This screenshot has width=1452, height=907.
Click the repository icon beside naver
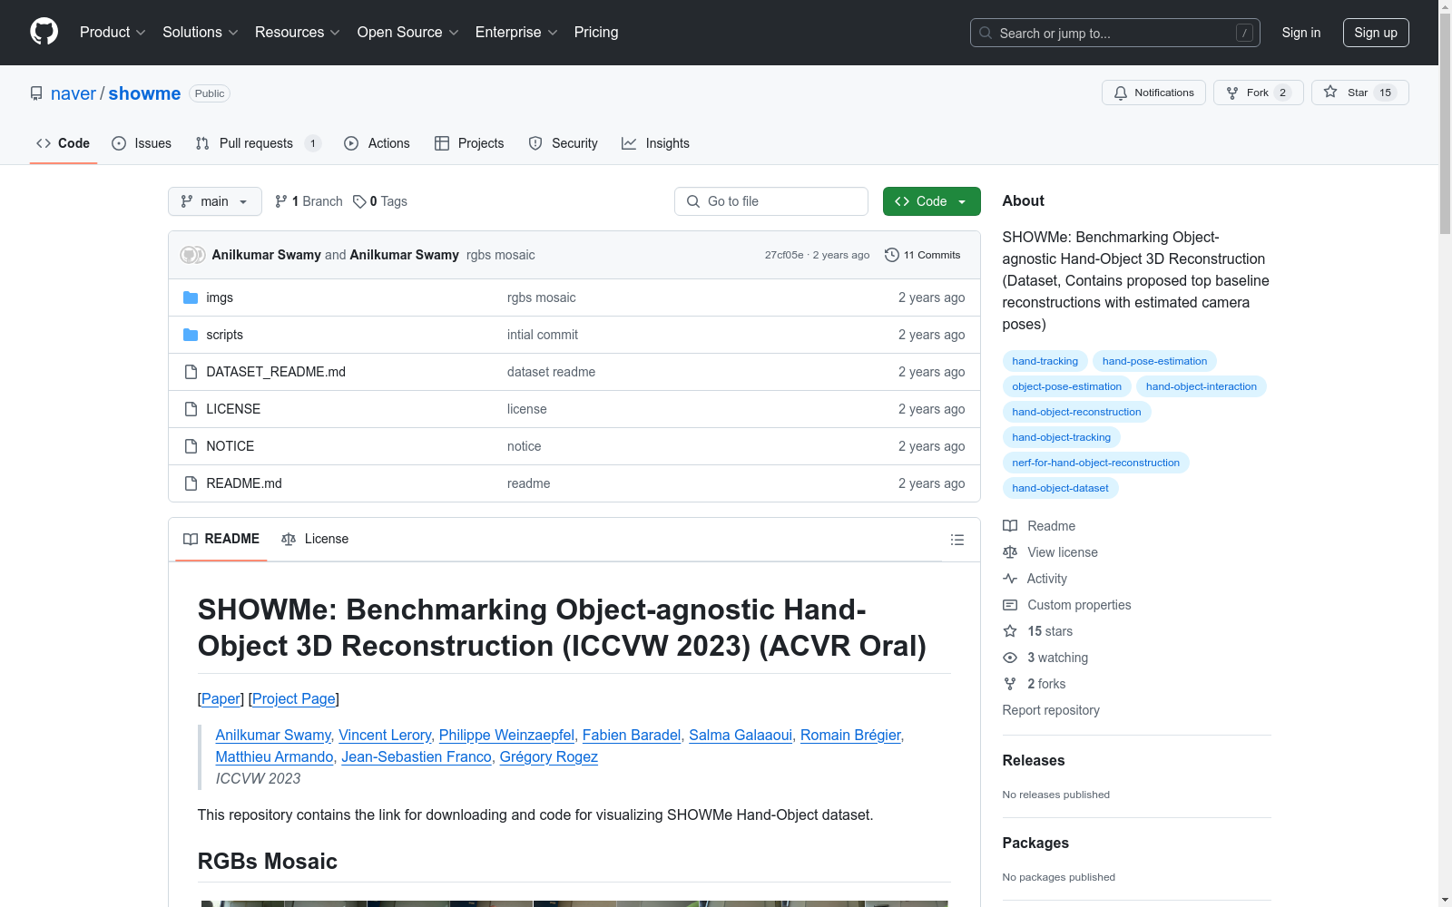36,93
